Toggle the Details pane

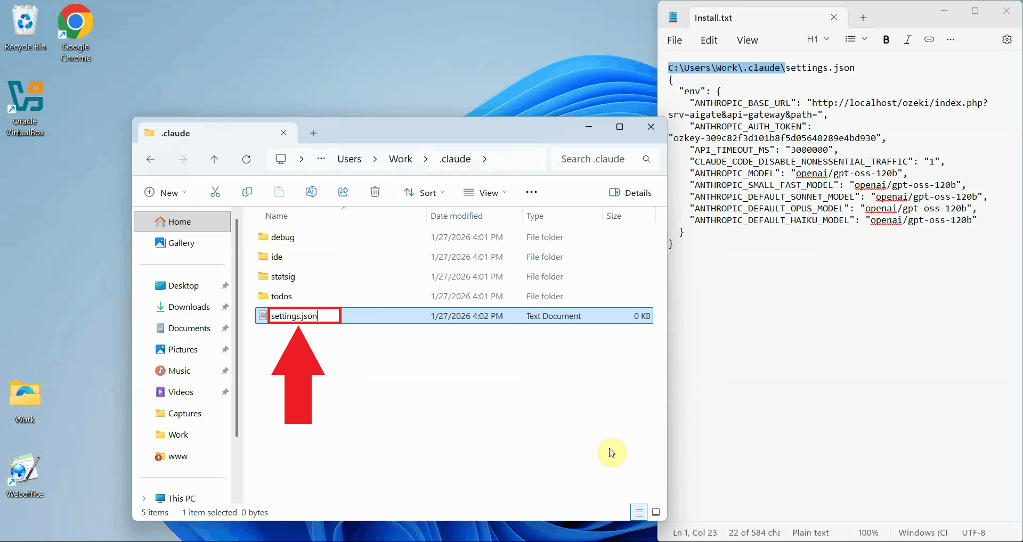[x=630, y=192]
